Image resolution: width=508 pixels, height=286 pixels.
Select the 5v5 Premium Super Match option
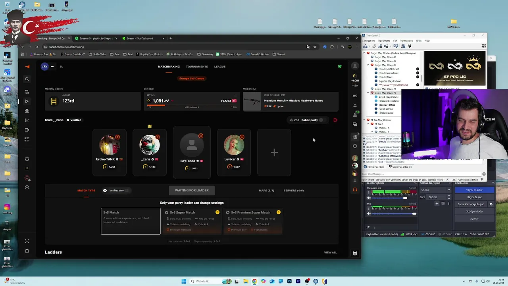(254, 221)
